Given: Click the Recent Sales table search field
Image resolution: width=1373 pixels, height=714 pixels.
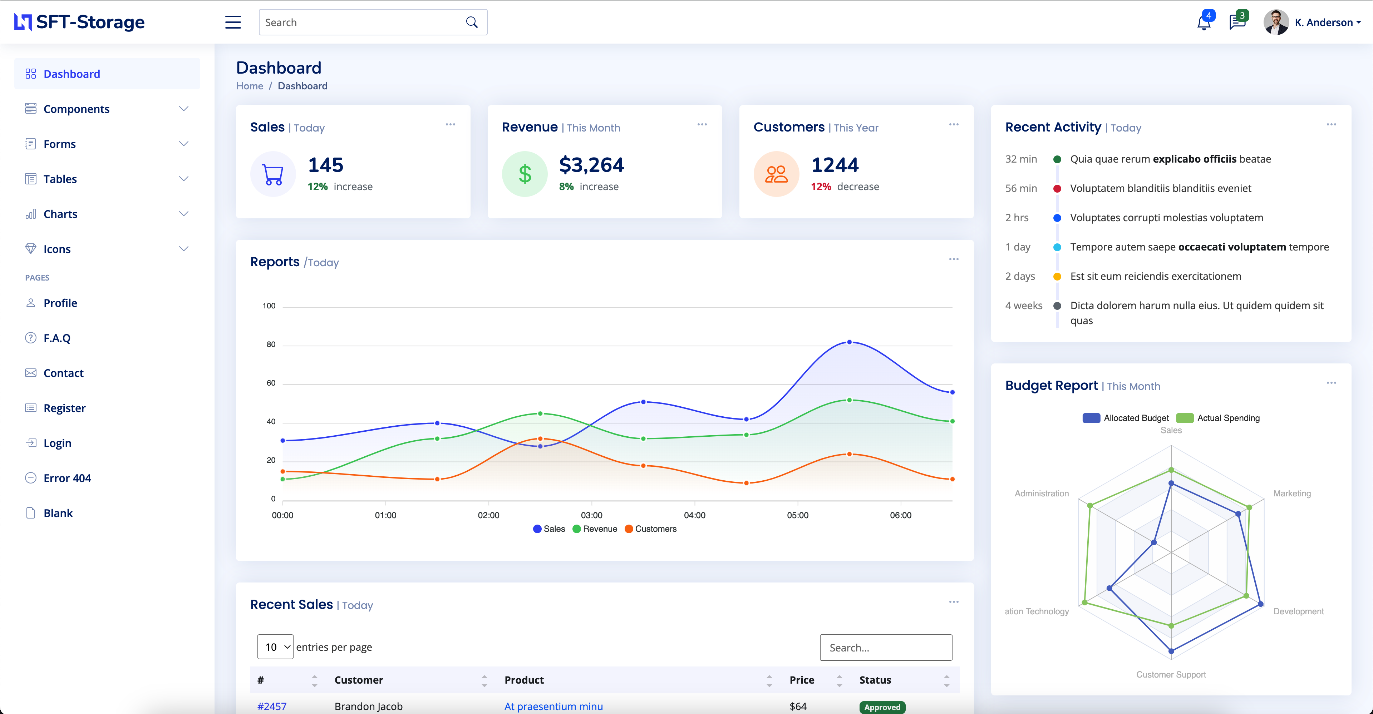Looking at the screenshot, I should [x=885, y=648].
